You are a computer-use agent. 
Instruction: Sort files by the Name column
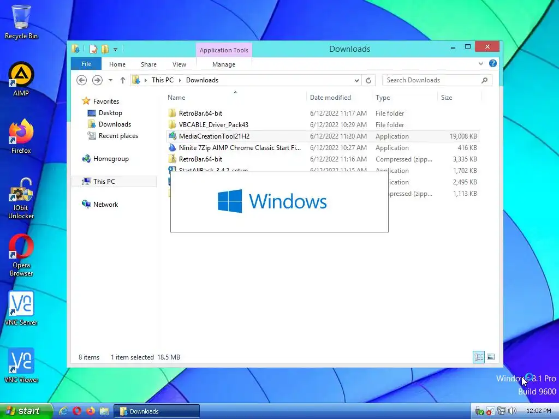pyautogui.click(x=235, y=98)
